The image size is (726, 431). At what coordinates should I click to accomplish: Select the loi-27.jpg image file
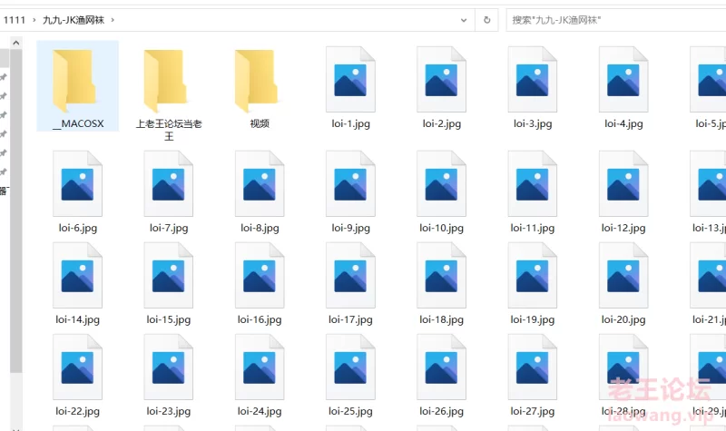533,374
